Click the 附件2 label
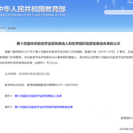133x133 pixels. click(x=9, y=107)
